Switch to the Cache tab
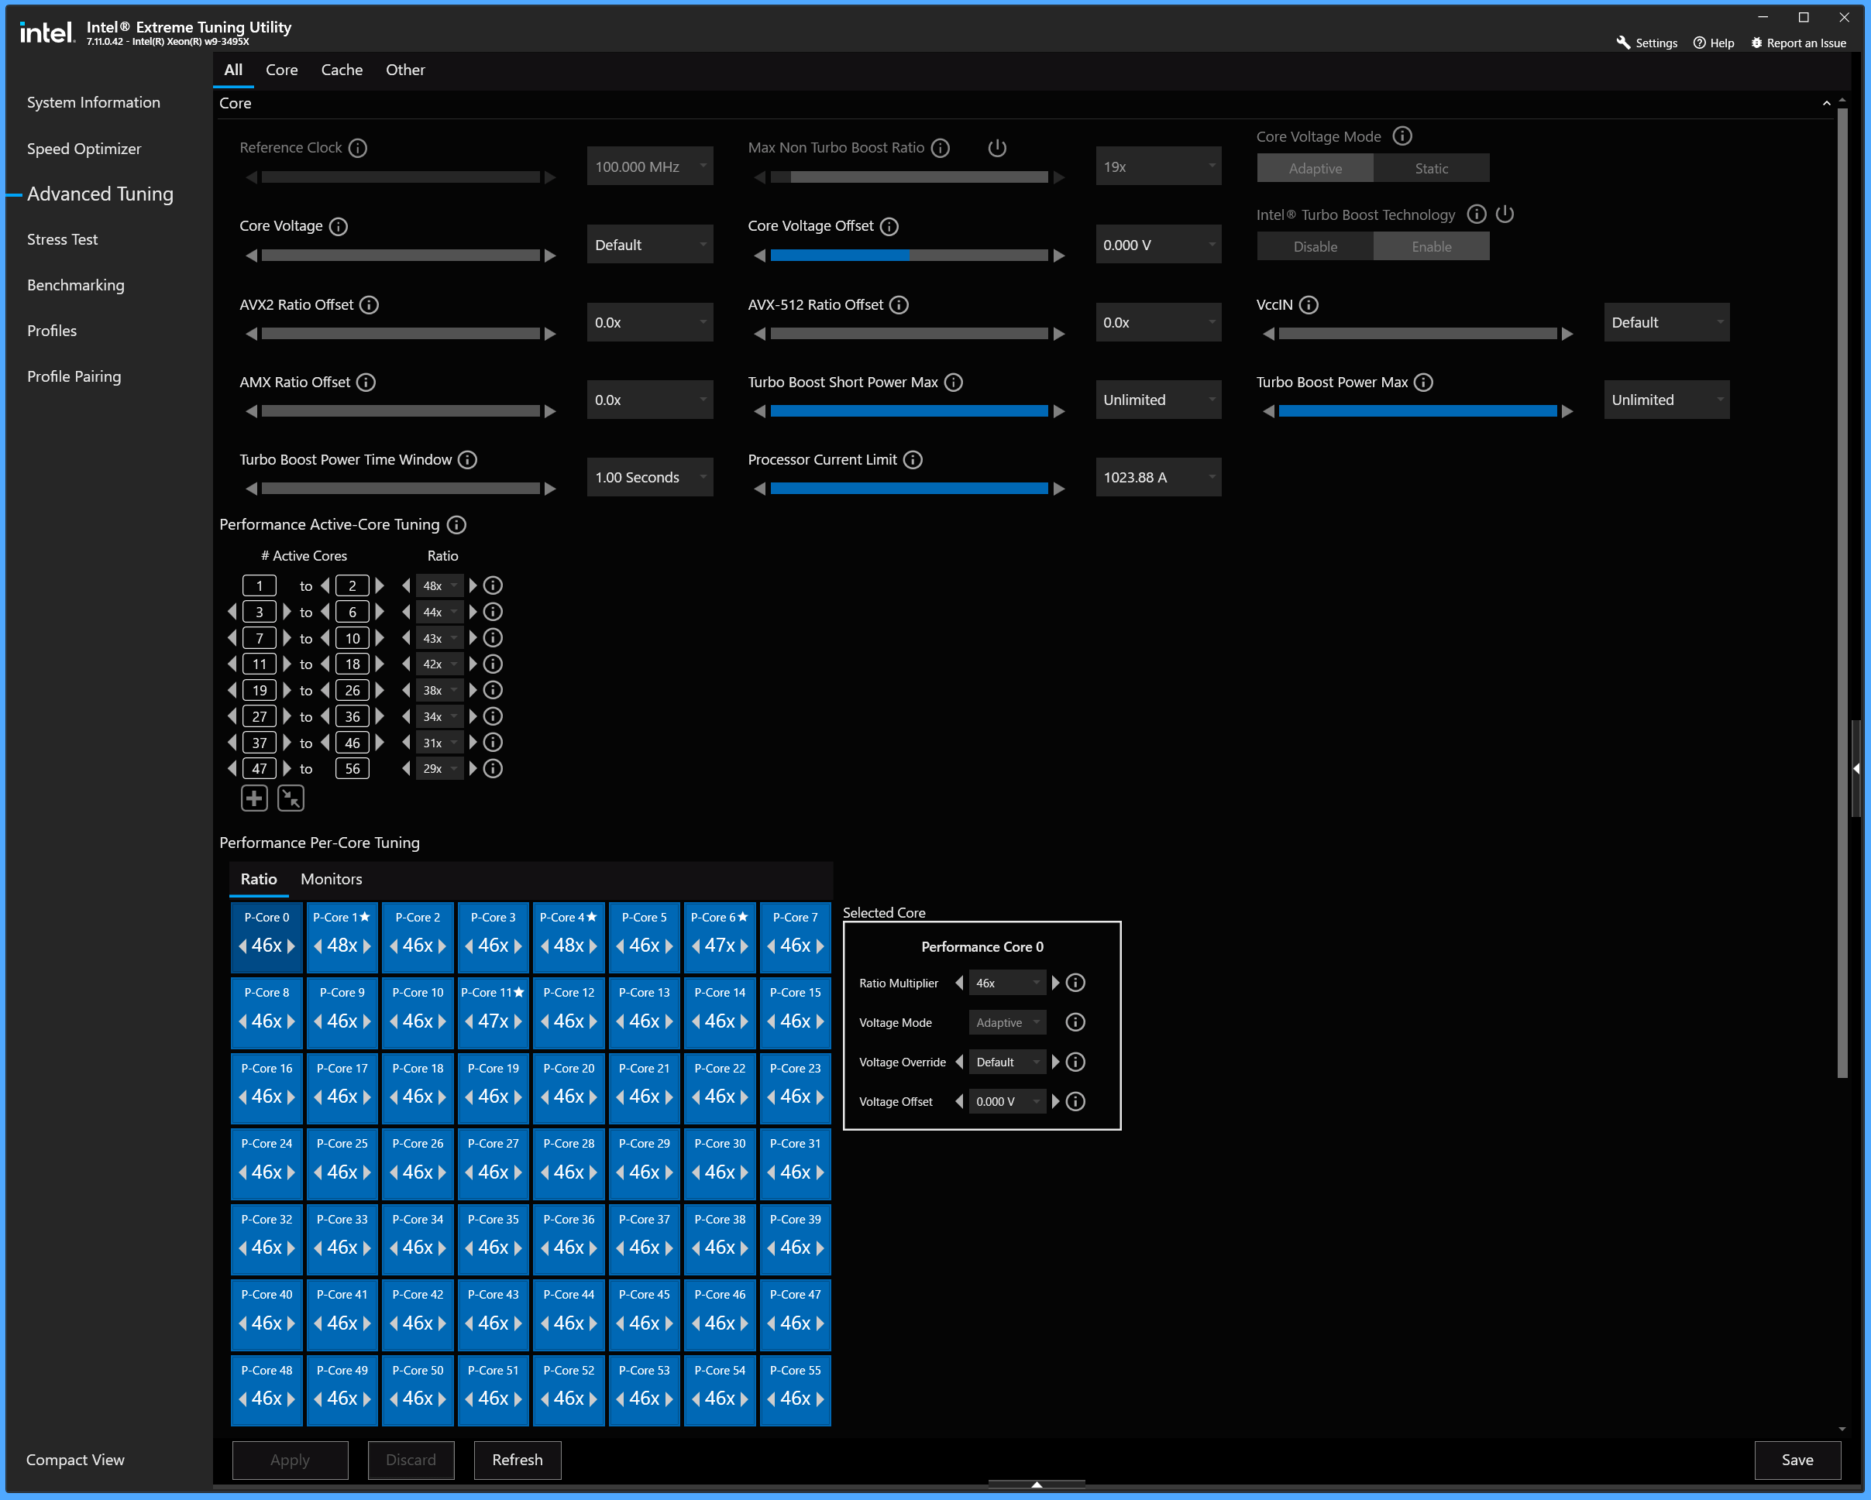 click(x=342, y=70)
